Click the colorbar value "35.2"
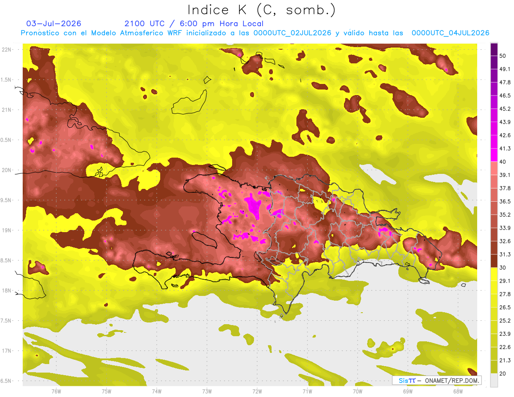Image resolution: width=514 pixels, height=397 pixels. (x=505, y=215)
